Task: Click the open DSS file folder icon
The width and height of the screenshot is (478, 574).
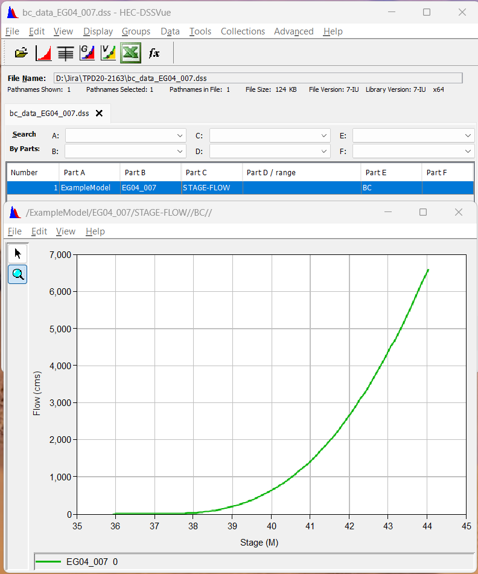Action: (x=21, y=53)
